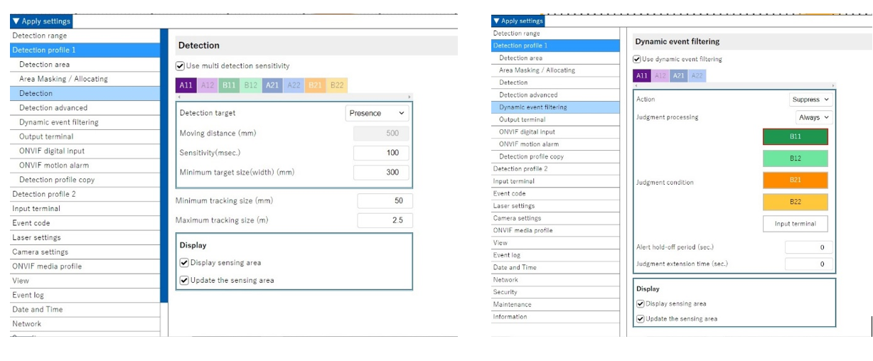Uncheck Display sensing area on Detection page
Viewport: 873px width, 361px height.
pos(185,263)
